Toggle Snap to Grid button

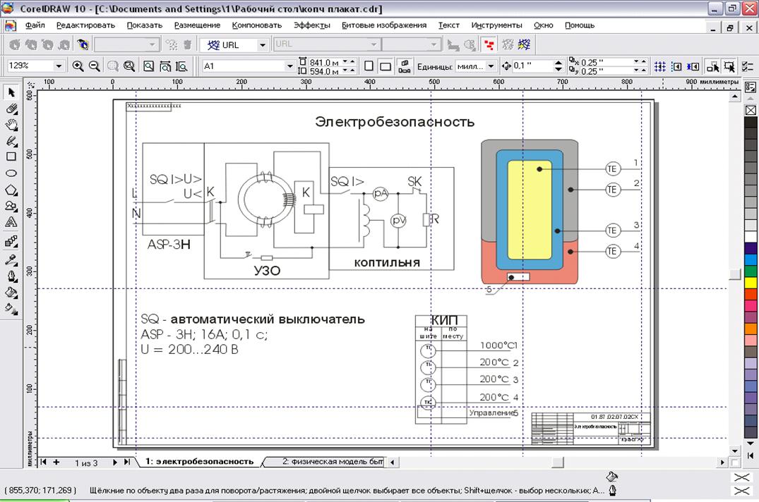click(x=659, y=66)
